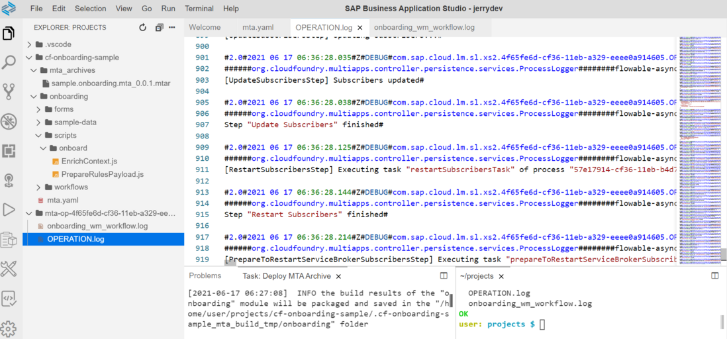Click the editor minimap overview
The width and height of the screenshot is (727, 339).
tap(699, 150)
